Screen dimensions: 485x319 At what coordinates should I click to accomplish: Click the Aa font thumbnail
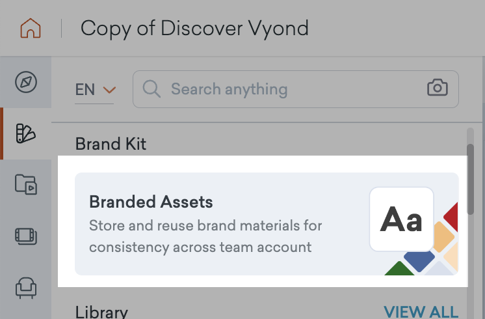point(401,219)
